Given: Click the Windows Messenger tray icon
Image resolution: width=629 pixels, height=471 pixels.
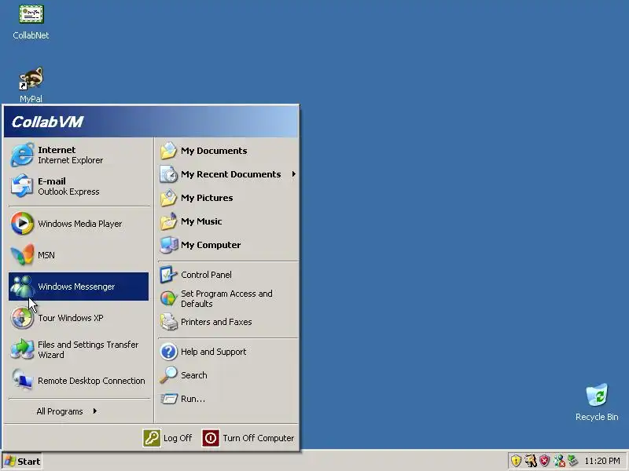Looking at the screenshot, I should 559,461.
